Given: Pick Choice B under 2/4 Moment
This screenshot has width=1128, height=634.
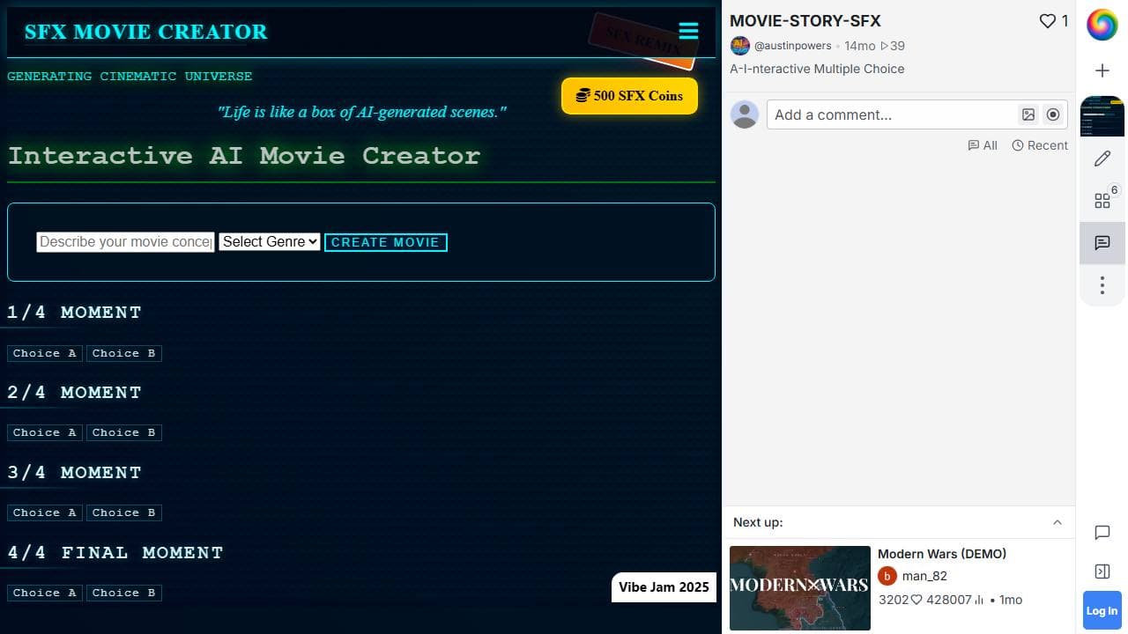Looking at the screenshot, I should point(124,432).
